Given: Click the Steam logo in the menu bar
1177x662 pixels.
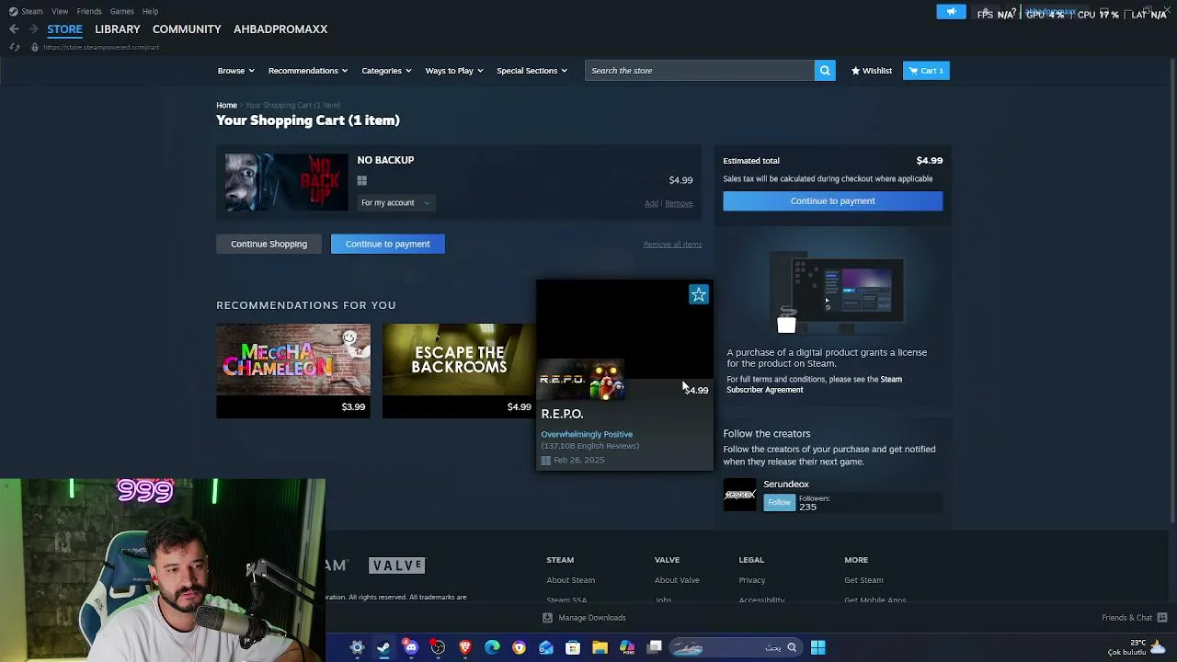Looking at the screenshot, I should coord(13,11).
